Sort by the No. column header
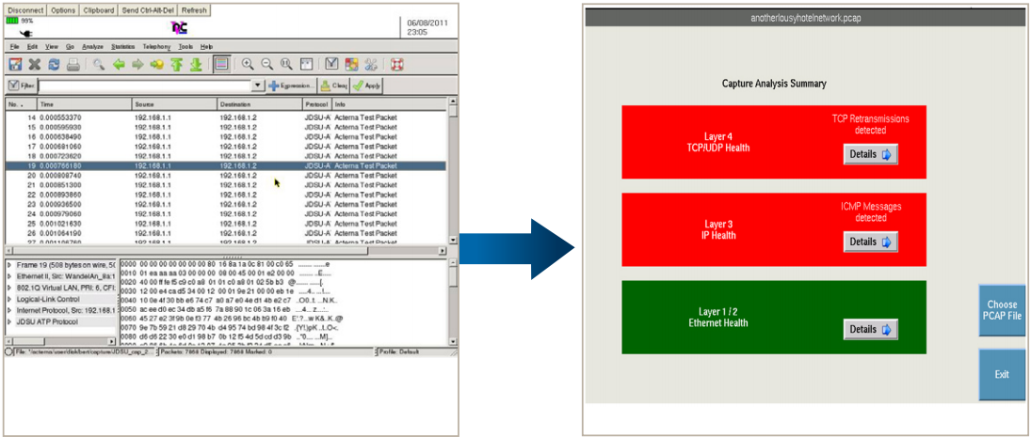 click(21, 104)
